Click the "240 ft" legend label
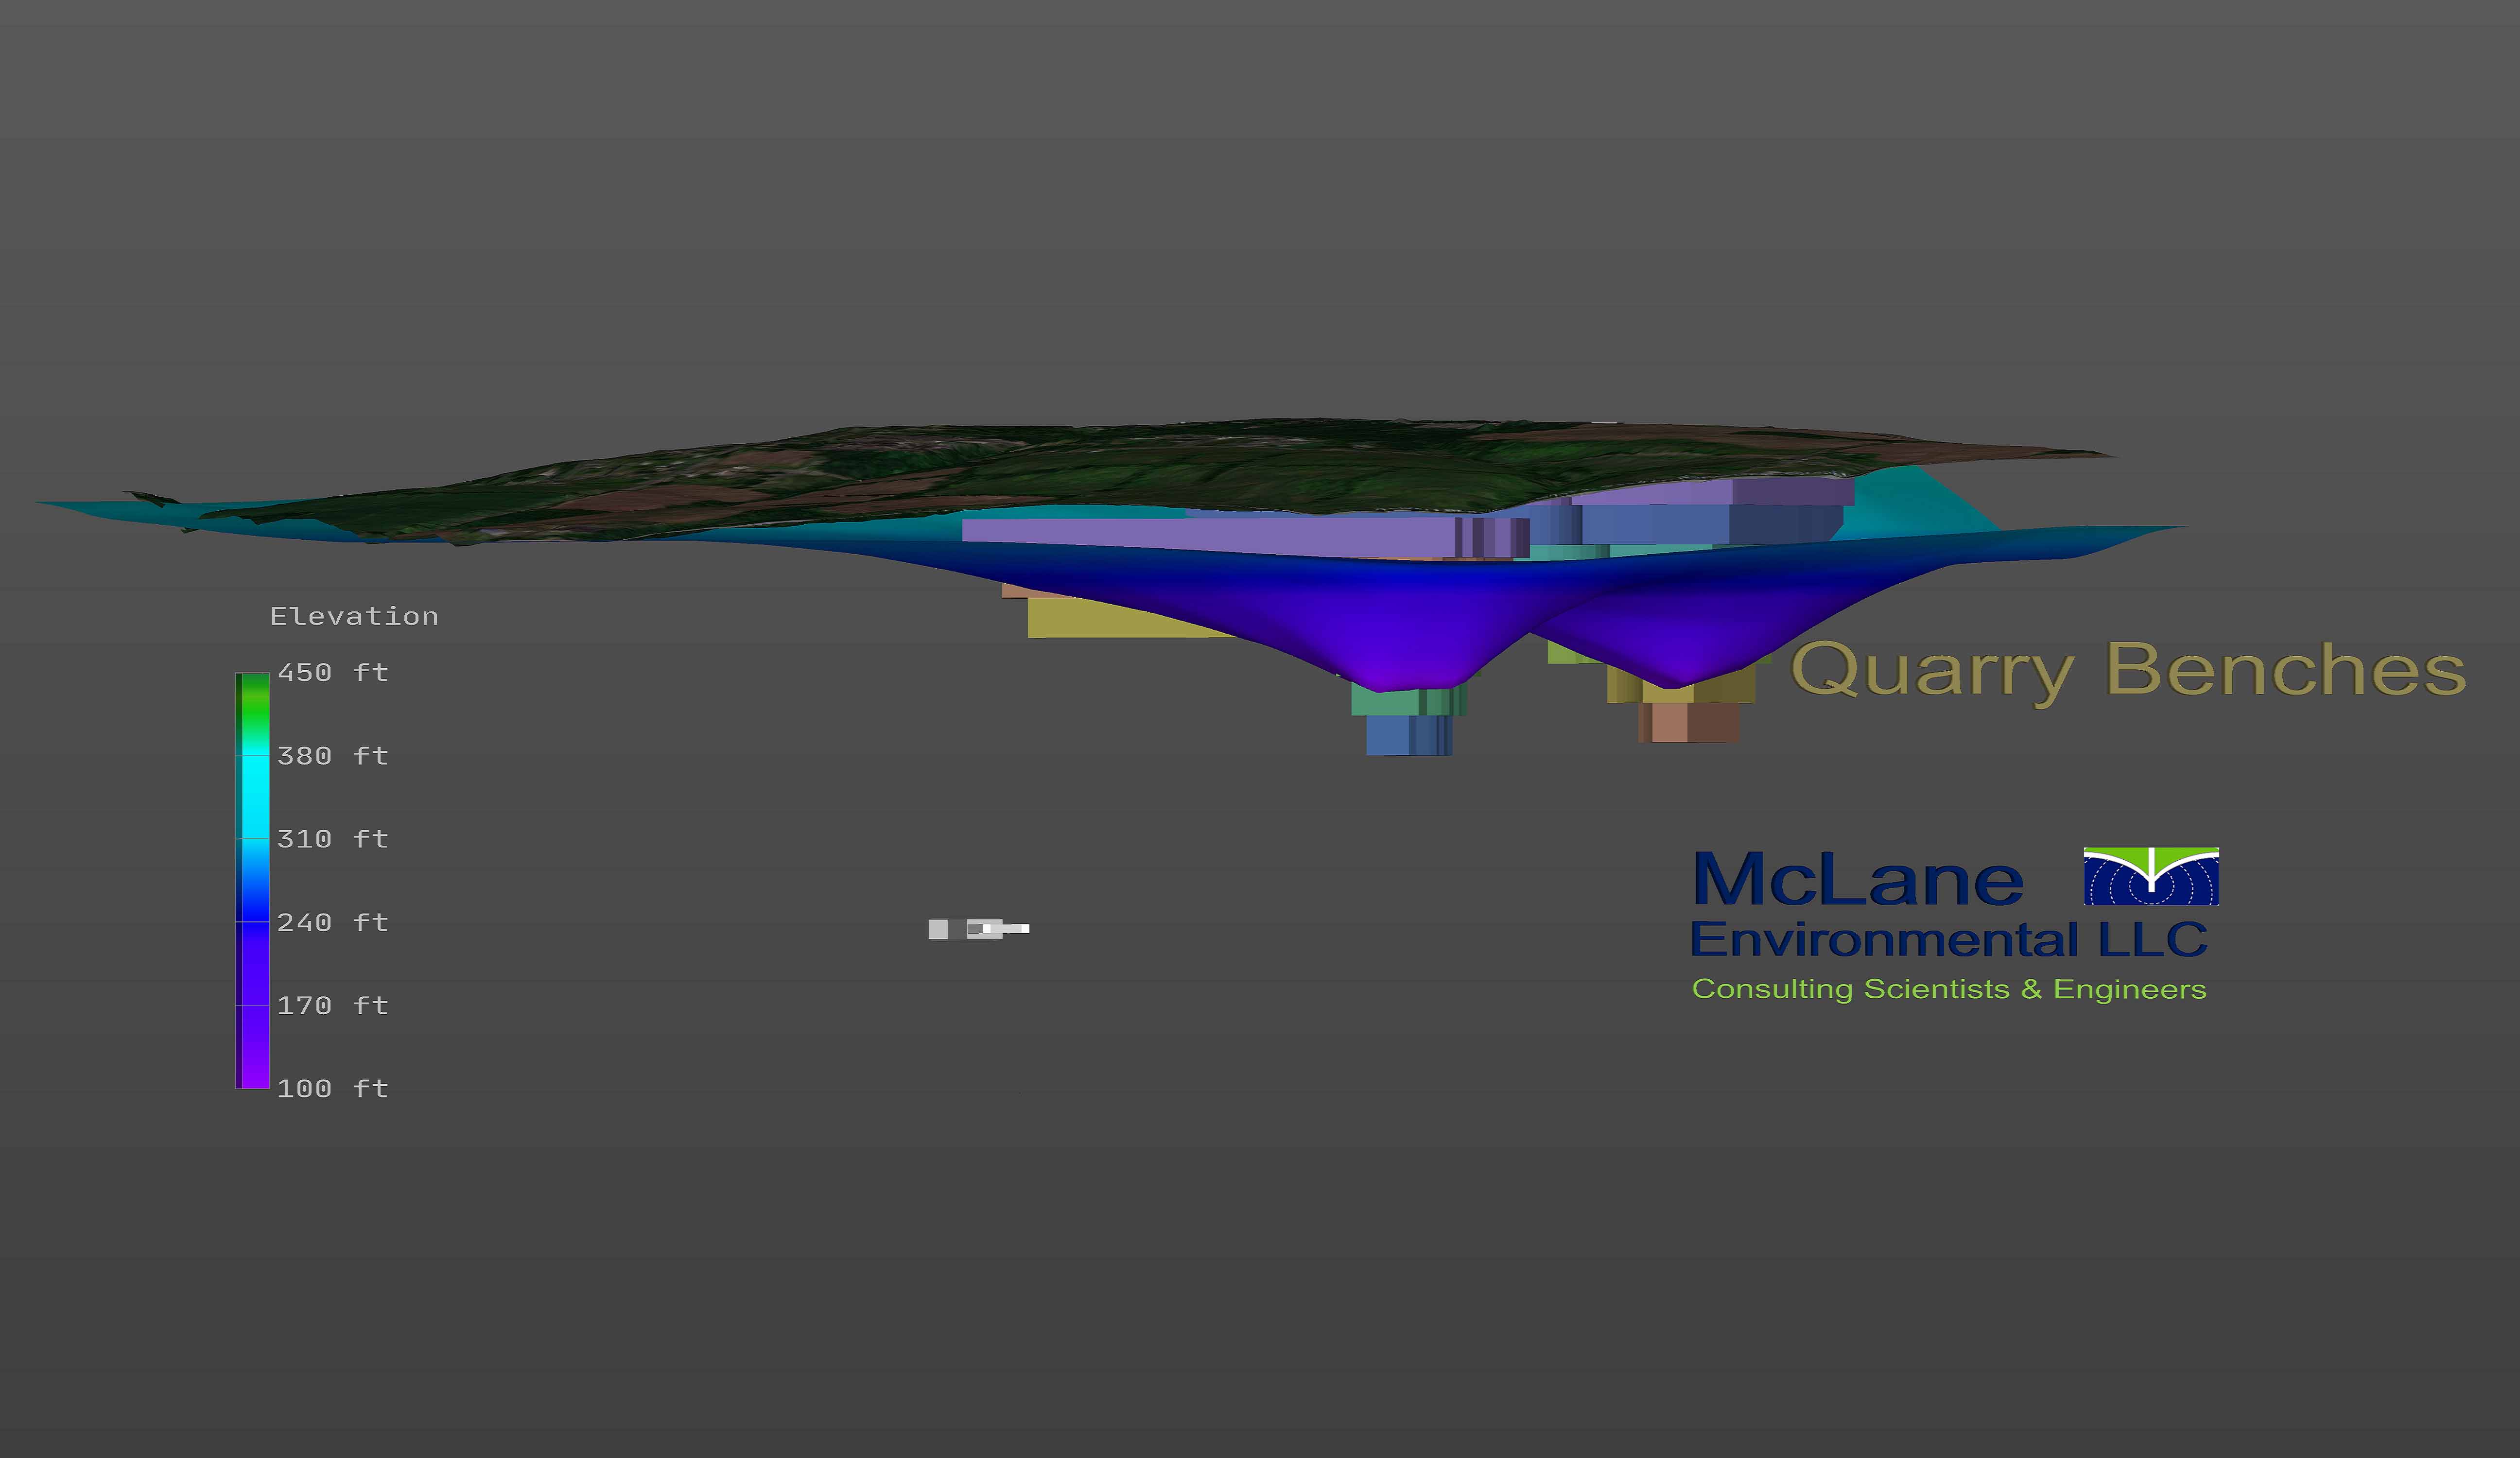2520x1458 pixels. click(x=332, y=921)
